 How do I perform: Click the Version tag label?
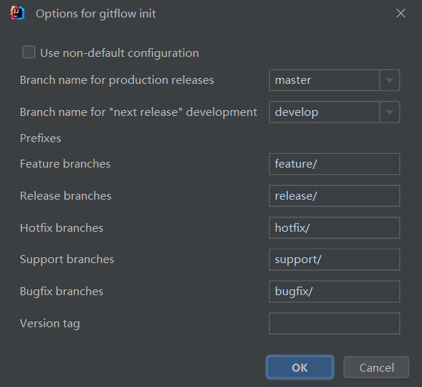tap(50, 324)
